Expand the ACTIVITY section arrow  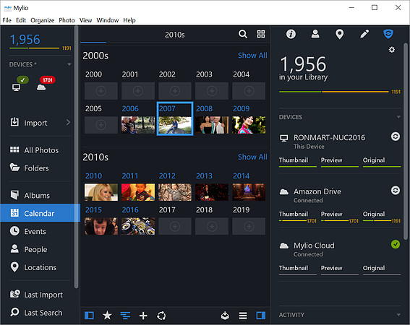click(398, 315)
